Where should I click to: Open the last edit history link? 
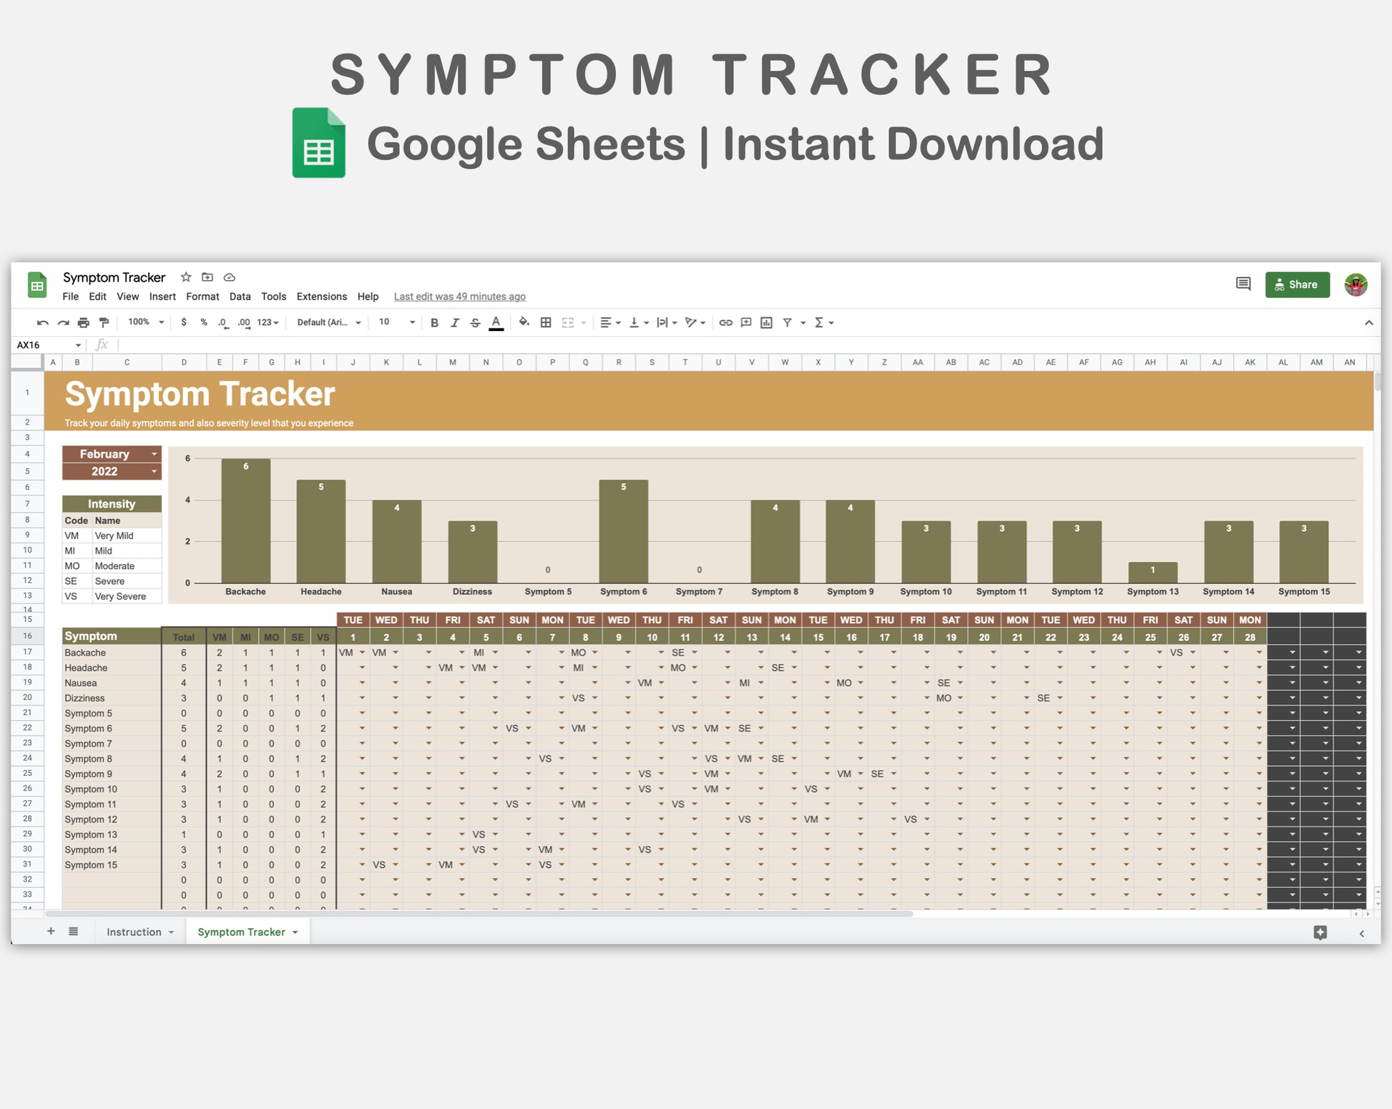[459, 296]
